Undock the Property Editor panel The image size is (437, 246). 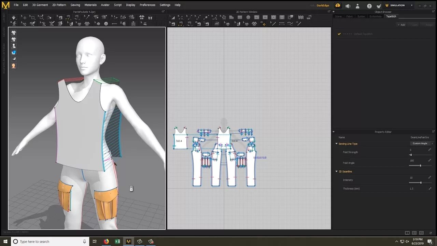[433, 132]
